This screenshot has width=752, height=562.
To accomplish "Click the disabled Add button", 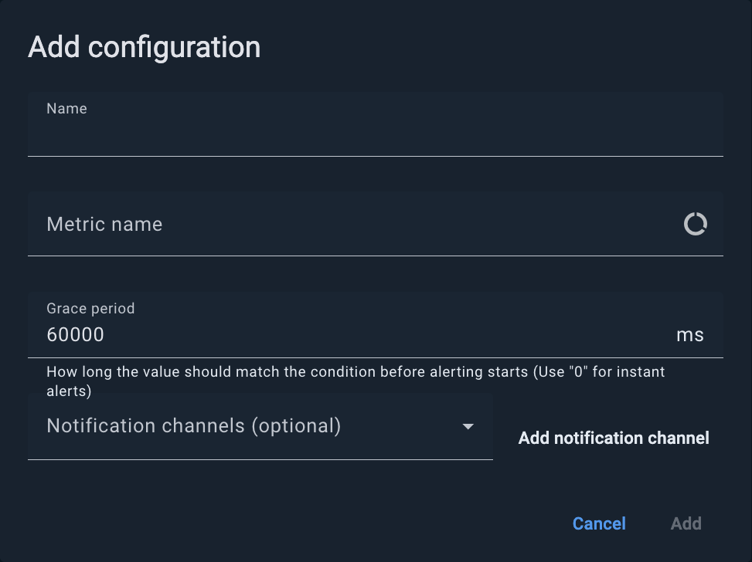I will (x=686, y=523).
